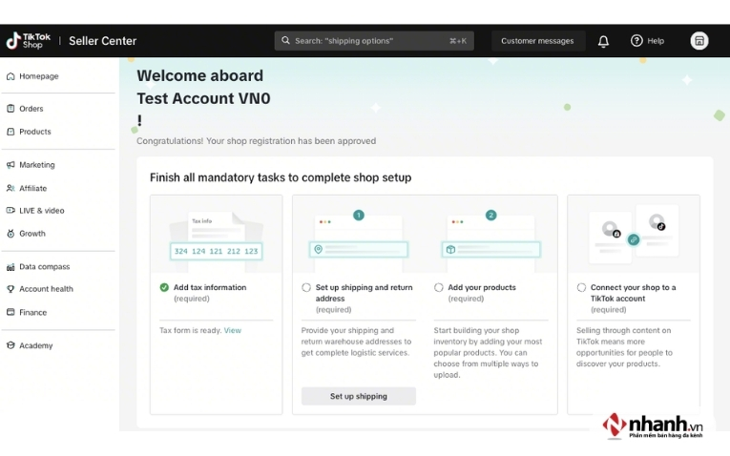Open the shop profile avatar icon
Screen dimensions: 730x456
(699, 41)
